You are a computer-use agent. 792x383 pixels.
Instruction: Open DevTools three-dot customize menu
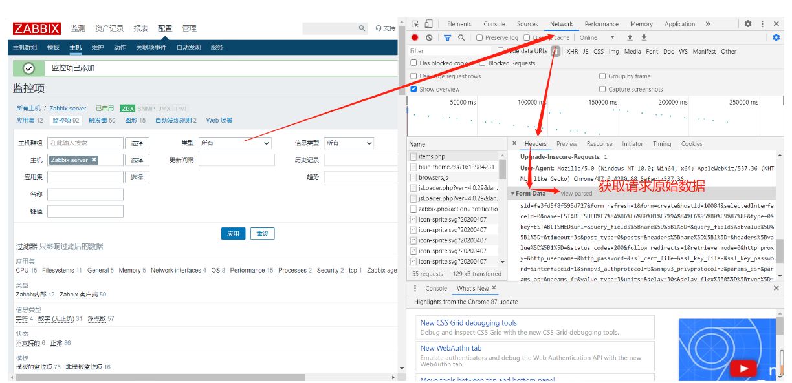(x=762, y=24)
